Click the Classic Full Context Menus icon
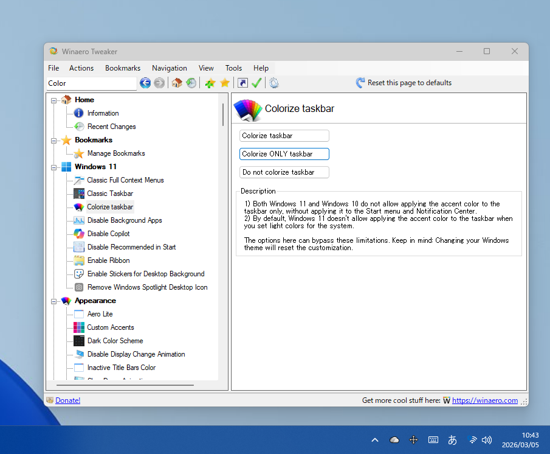This screenshot has height=454, width=550. click(79, 180)
